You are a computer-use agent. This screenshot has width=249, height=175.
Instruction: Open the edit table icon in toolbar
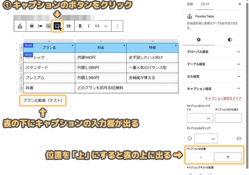coord(49,26)
